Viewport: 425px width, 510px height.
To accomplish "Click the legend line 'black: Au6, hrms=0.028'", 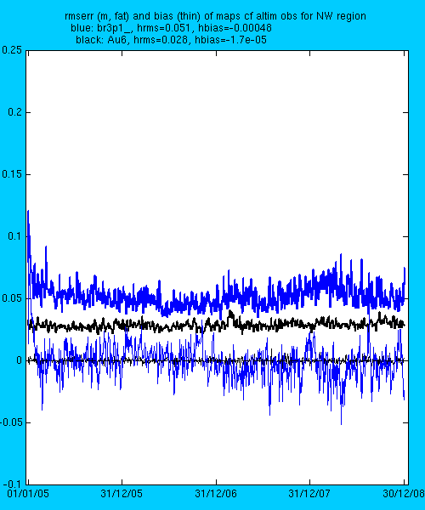I will pyautogui.click(x=171, y=40).
